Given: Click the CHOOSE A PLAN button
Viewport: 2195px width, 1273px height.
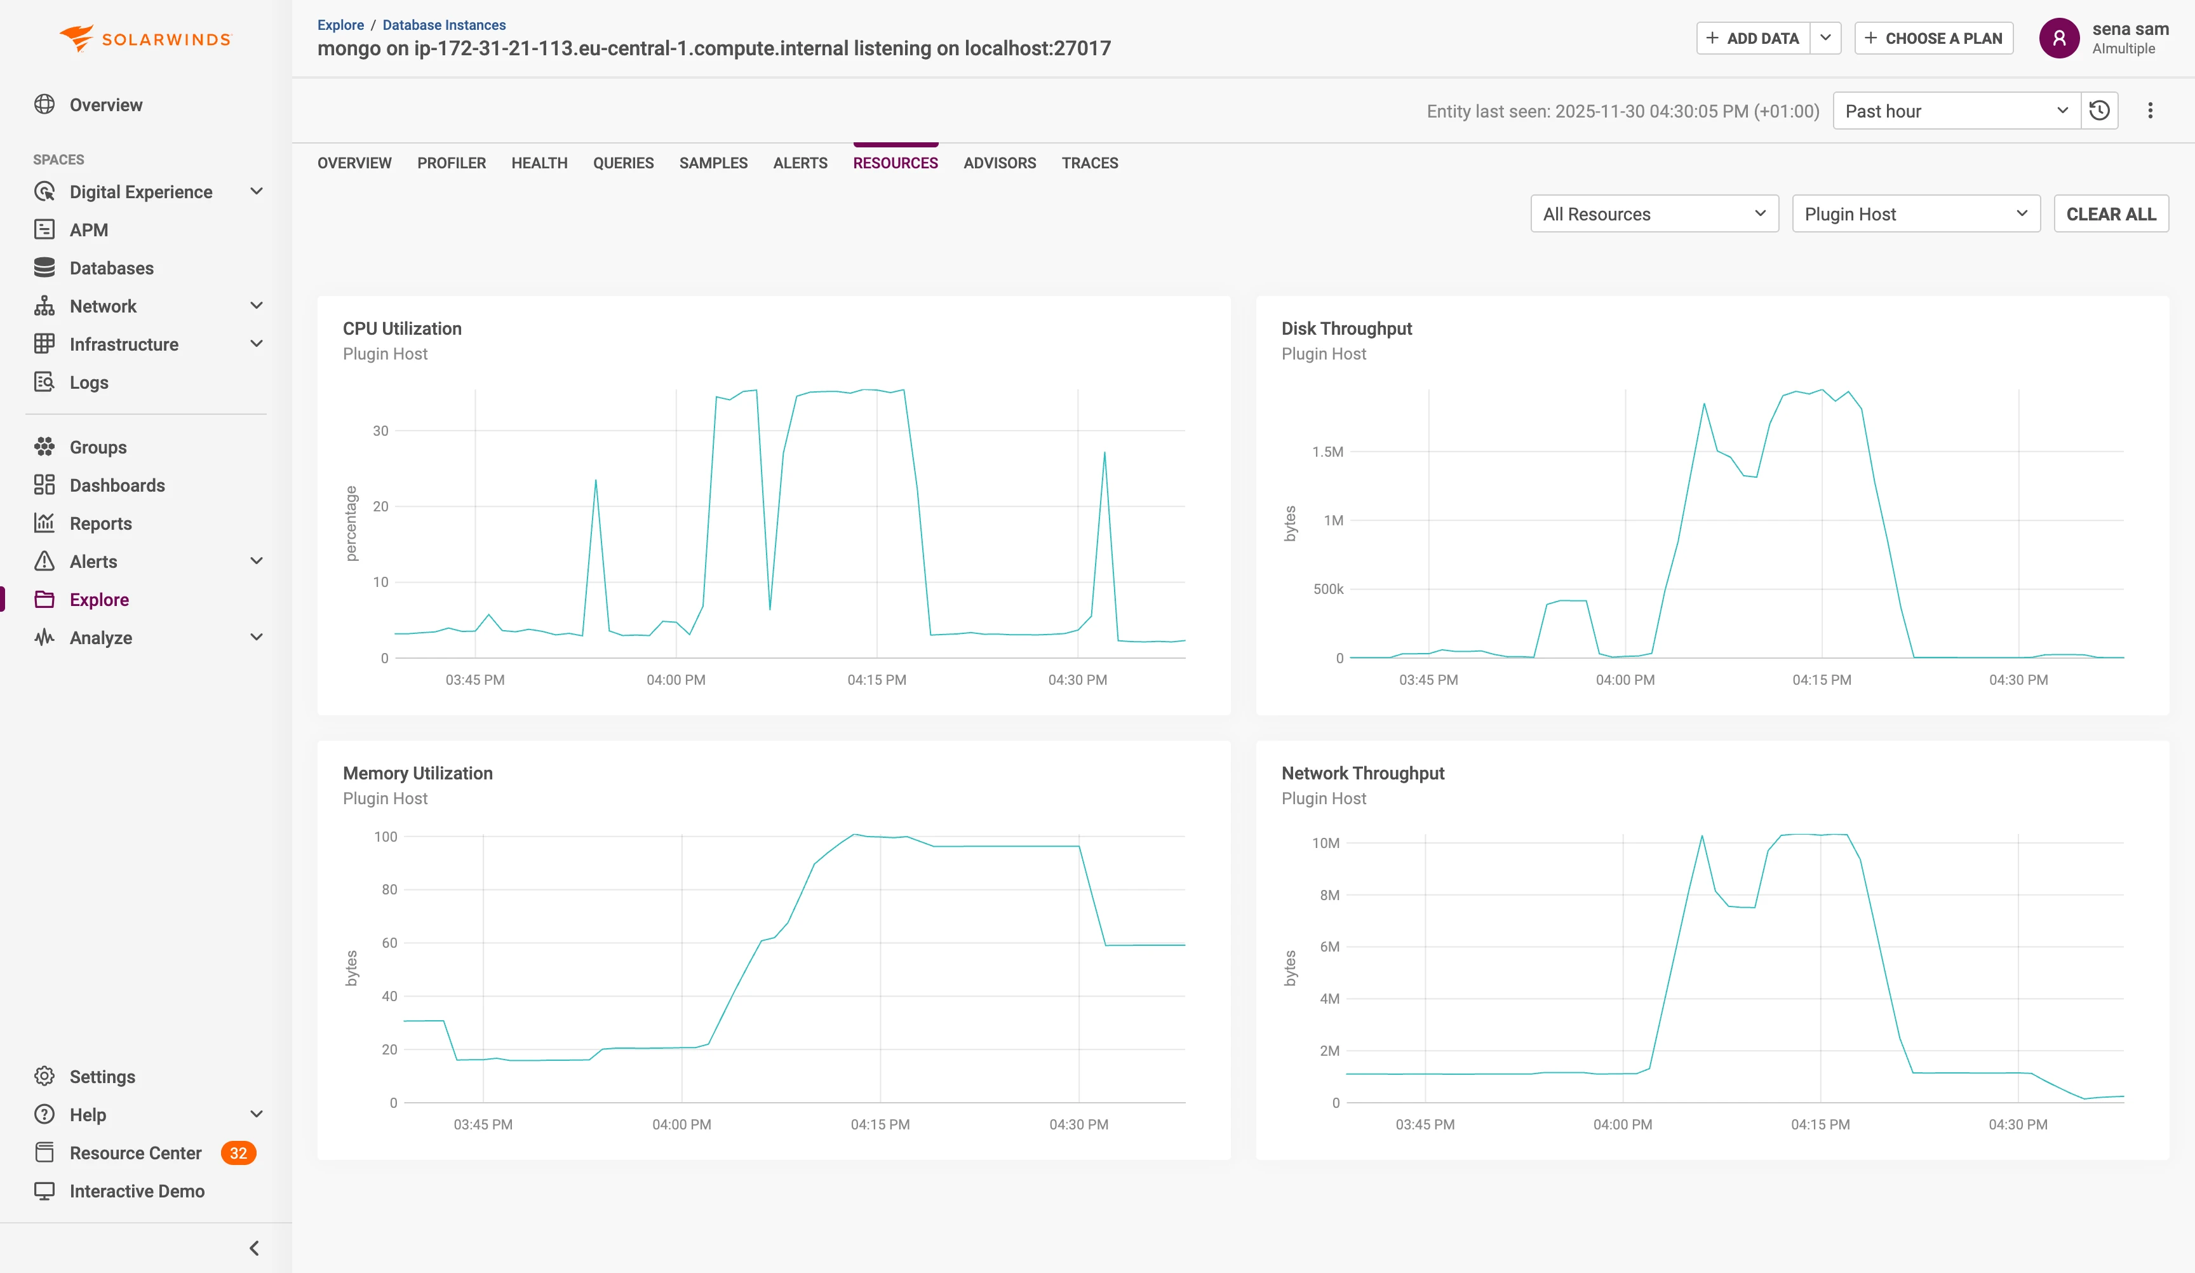Looking at the screenshot, I should (1934, 38).
